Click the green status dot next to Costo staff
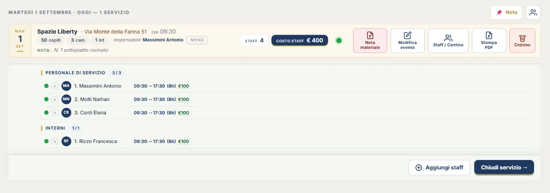Image resolution: width=550 pixels, height=193 pixels. pyautogui.click(x=339, y=40)
